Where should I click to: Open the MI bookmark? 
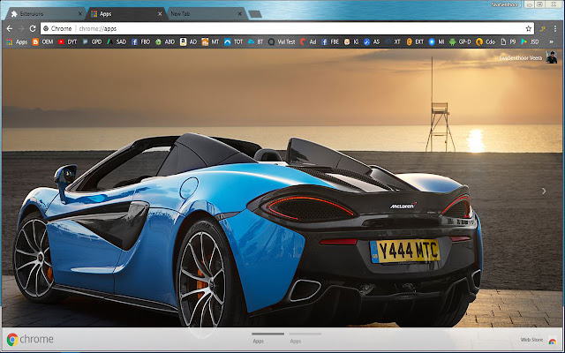click(436, 41)
